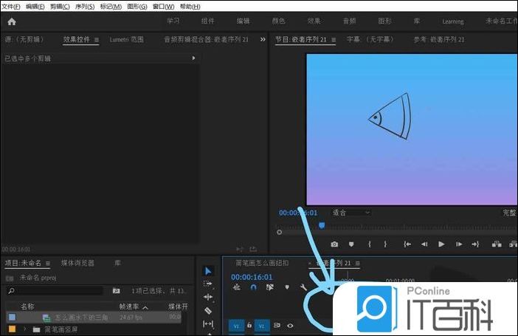This screenshot has width=518, height=336.
Task: Add marker in program monitor
Action: [x=352, y=244]
